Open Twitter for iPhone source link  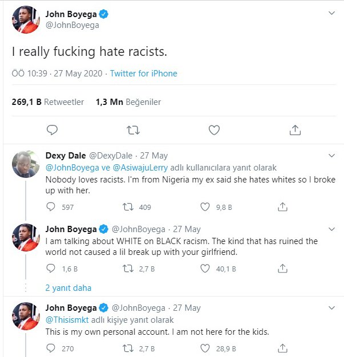(x=144, y=74)
